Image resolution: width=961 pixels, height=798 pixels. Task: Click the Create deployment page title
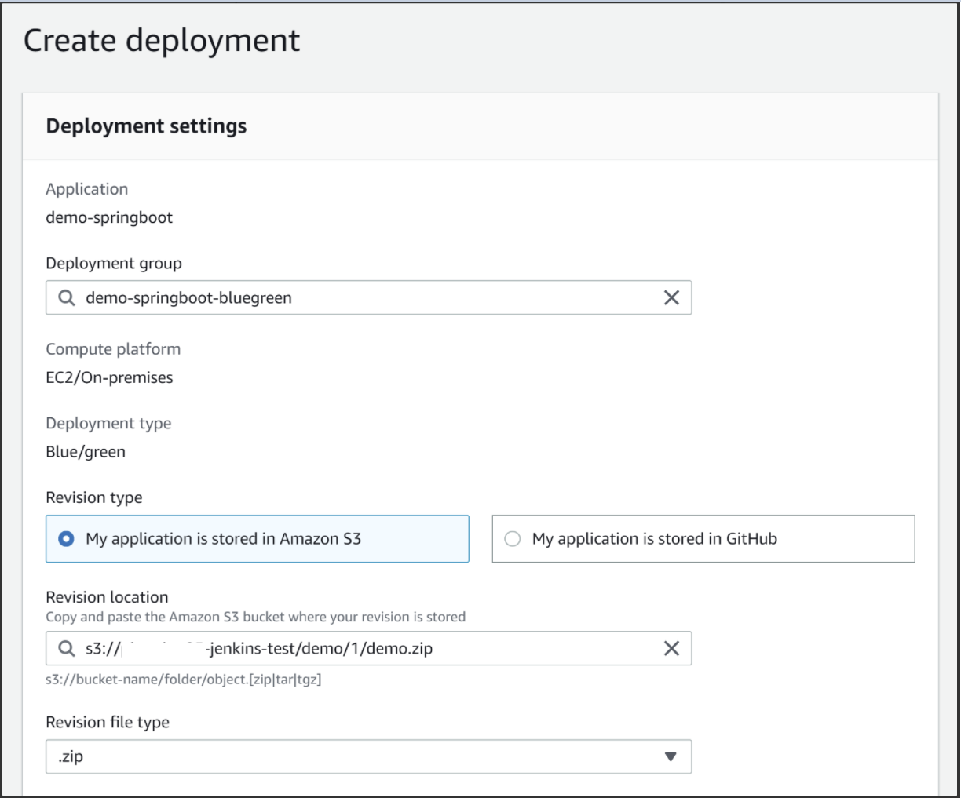162,41
